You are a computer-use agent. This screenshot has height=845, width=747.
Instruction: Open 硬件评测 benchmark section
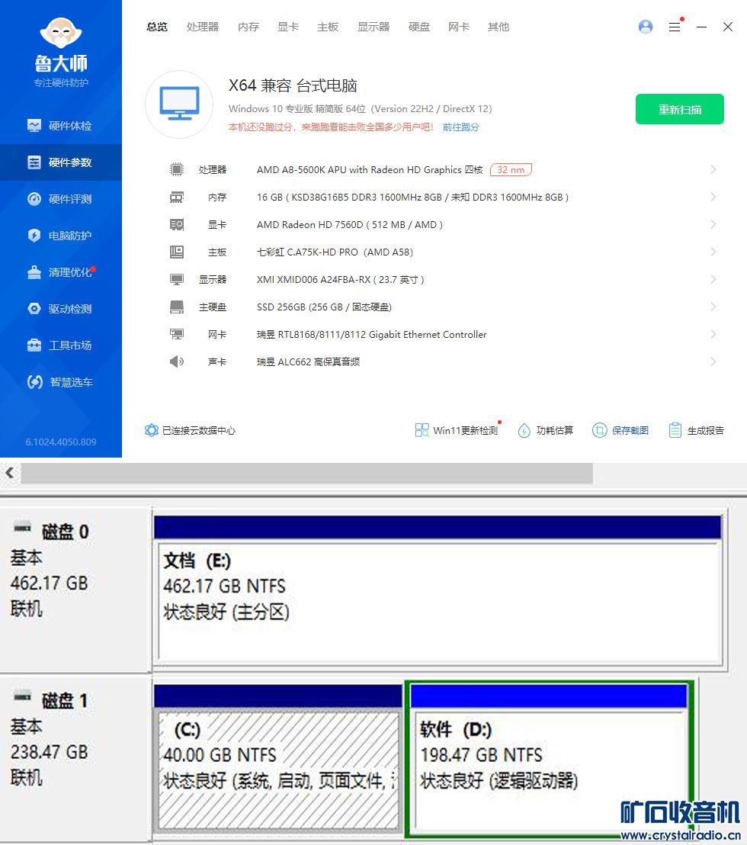pyautogui.click(x=59, y=199)
